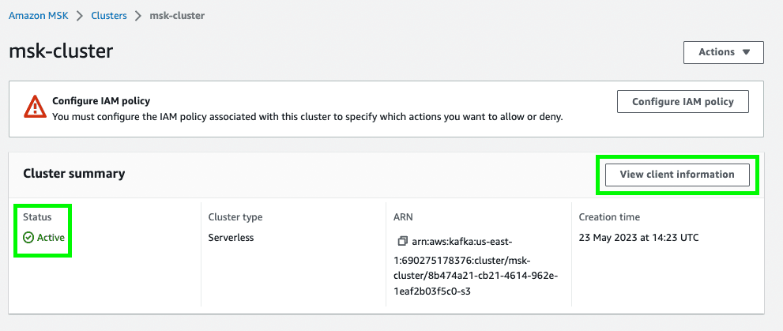
Task: Click the green Active status checkmark icon
Action: 28,238
